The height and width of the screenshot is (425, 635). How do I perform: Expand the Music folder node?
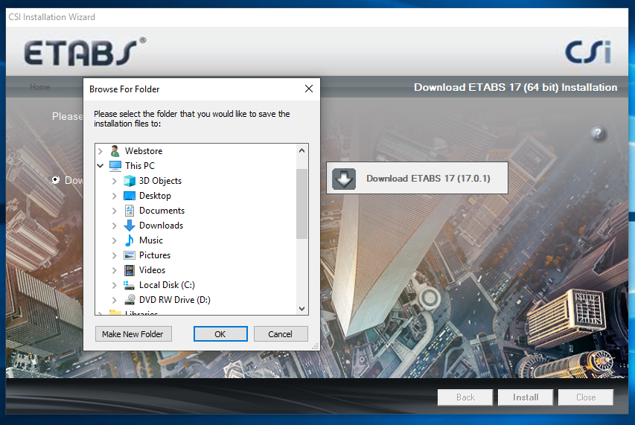point(115,241)
